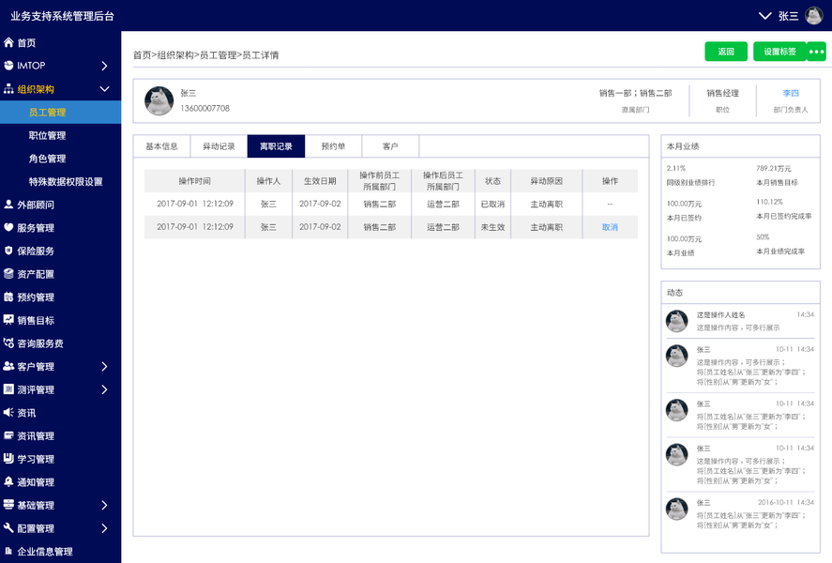Screen dimensions: 832x563
Task: Click the 生效日期 column header
Action: click(320, 181)
